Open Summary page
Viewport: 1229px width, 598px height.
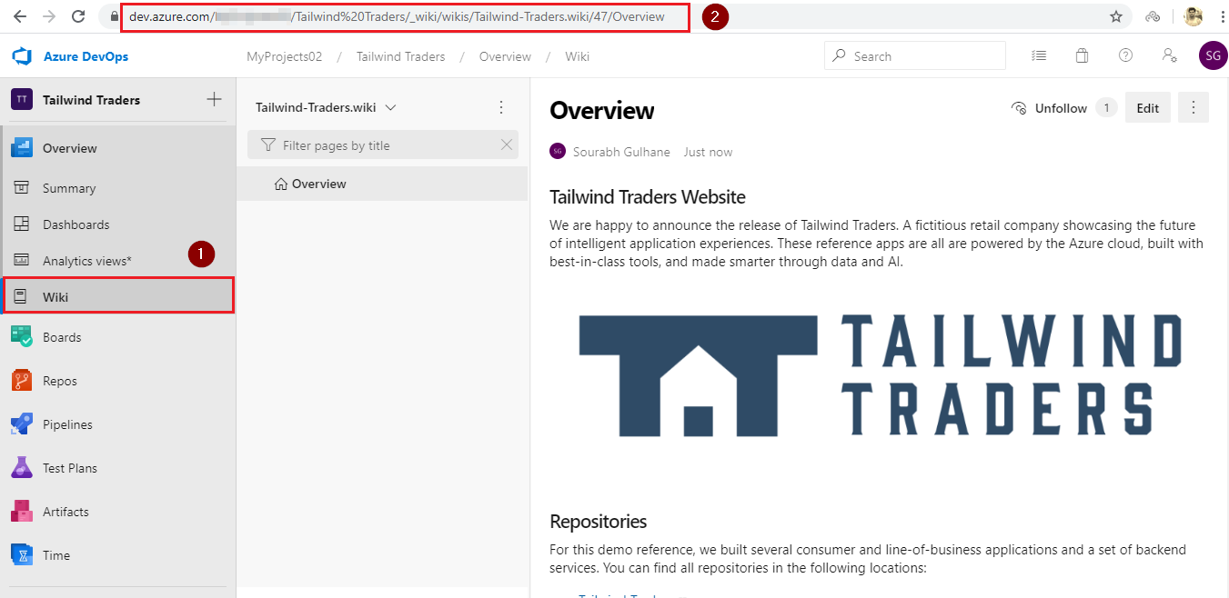117,188
